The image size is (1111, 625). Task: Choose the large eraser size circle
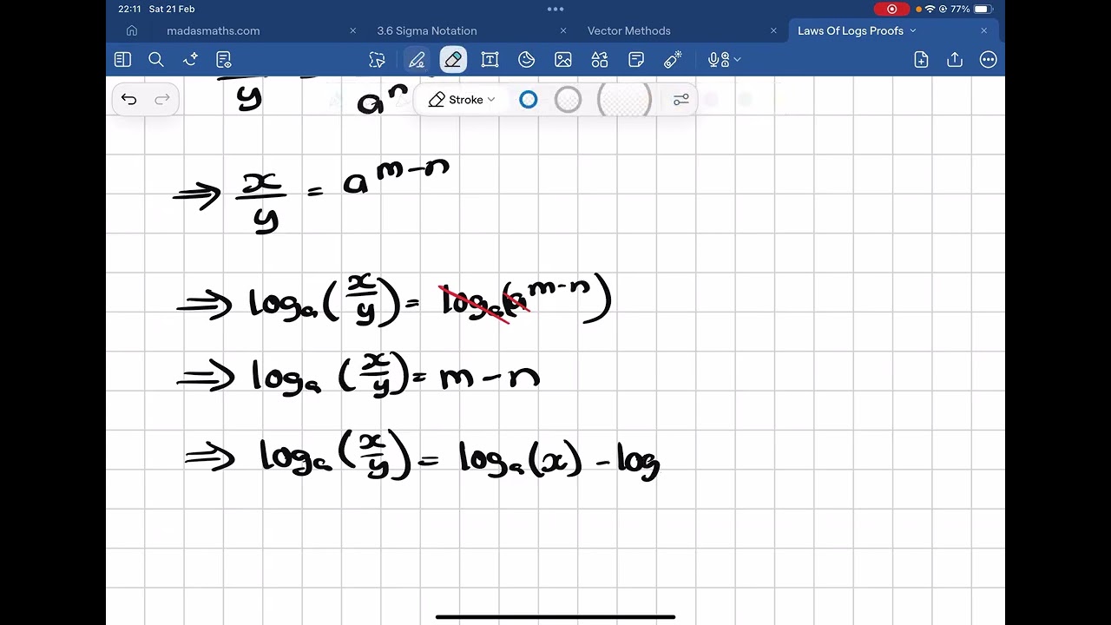pyautogui.click(x=624, y=100)
